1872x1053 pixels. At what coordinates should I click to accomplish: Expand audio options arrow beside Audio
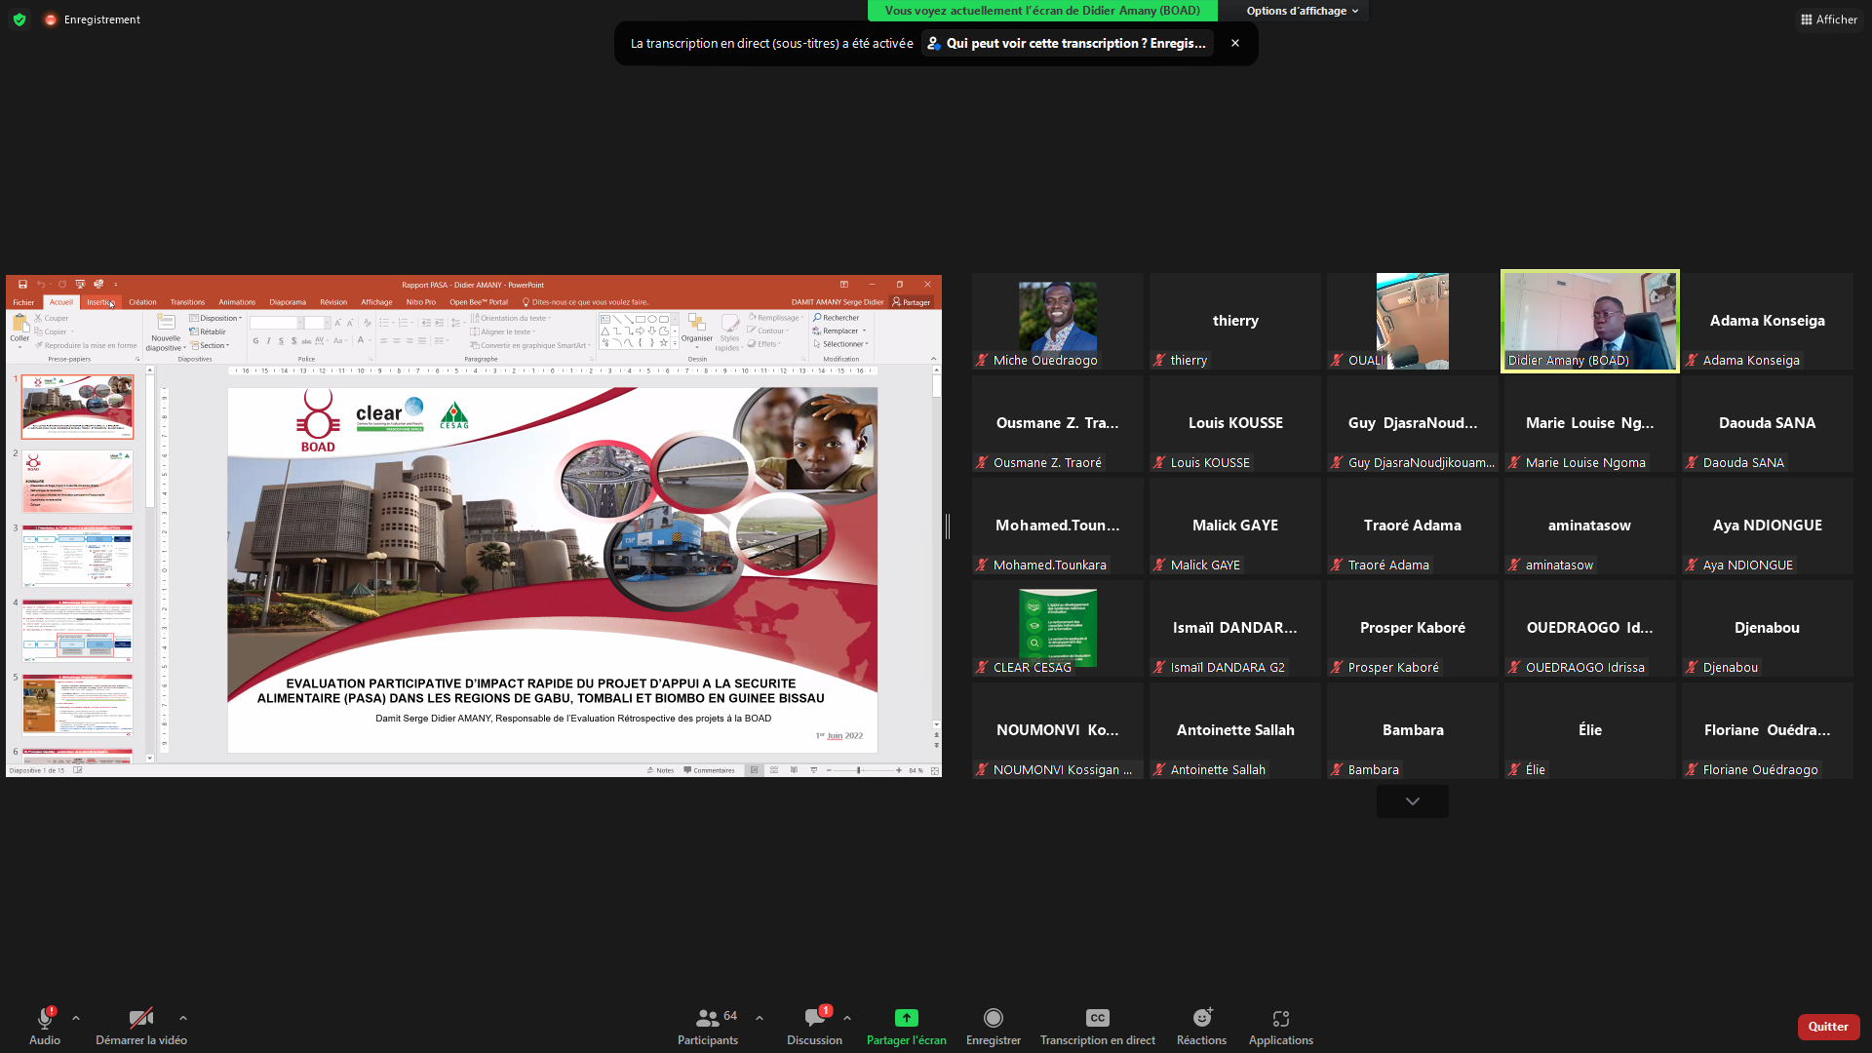[x=76, y=1018]
